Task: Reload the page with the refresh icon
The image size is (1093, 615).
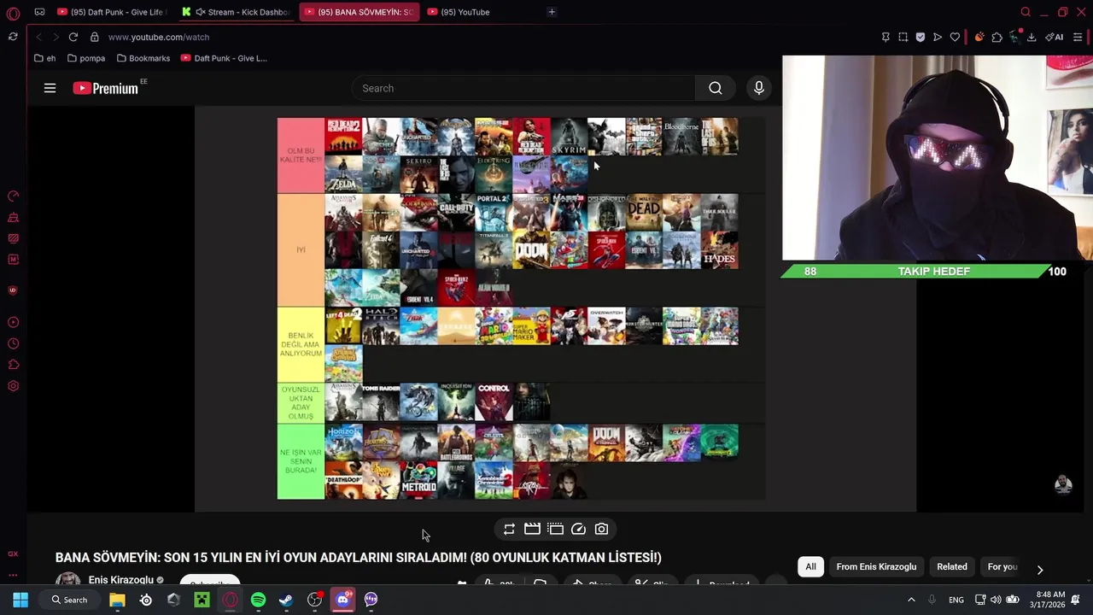Action: [x=73, y=37]
